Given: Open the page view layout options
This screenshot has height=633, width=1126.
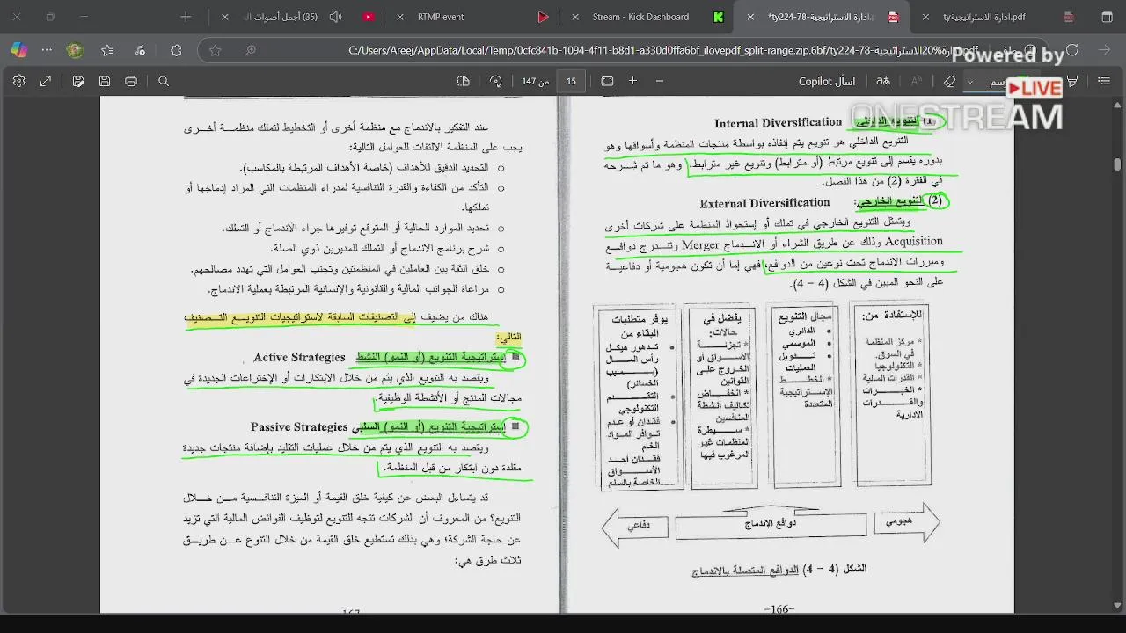Looking at the screenshot, I should [x=464, y=81].
